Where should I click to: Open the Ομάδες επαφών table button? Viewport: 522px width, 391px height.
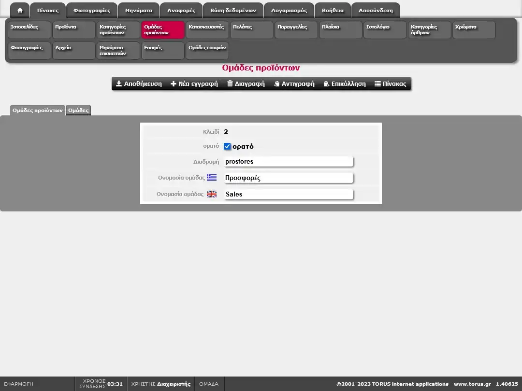pyautogui.click(x=207, y=51)
